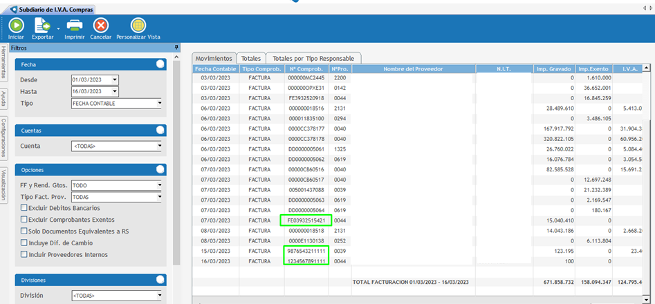Enable Excluir Debitos Bancarios checkbox
Screen dimensions: 655x304
click(24, 208)
